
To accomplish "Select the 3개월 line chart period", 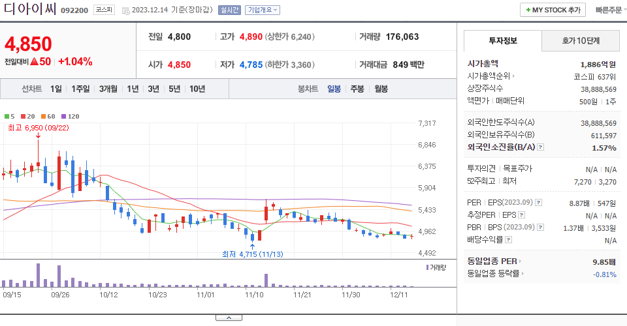I will (x=108, y=89).
